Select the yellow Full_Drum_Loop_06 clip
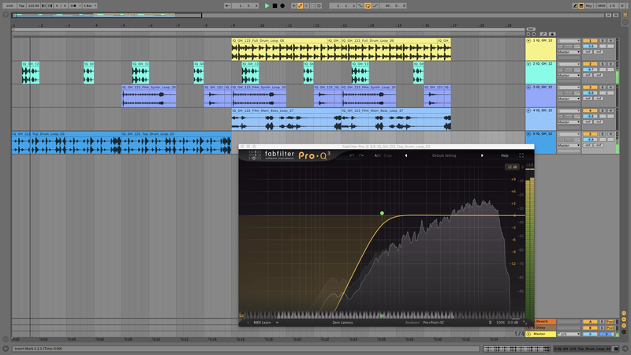 coord(279,50)
